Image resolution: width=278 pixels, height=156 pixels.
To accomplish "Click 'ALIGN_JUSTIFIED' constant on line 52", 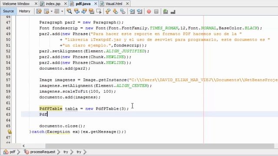I will [x=126, y=51].
